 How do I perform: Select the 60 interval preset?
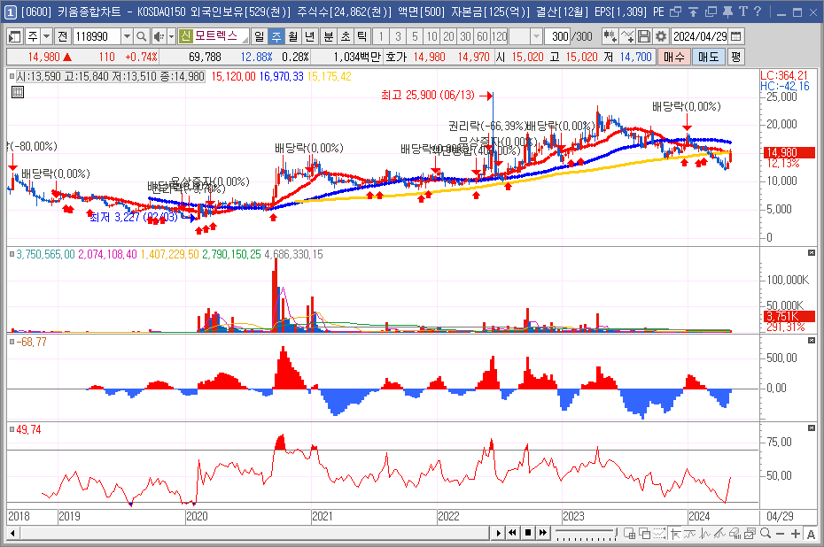482,36
